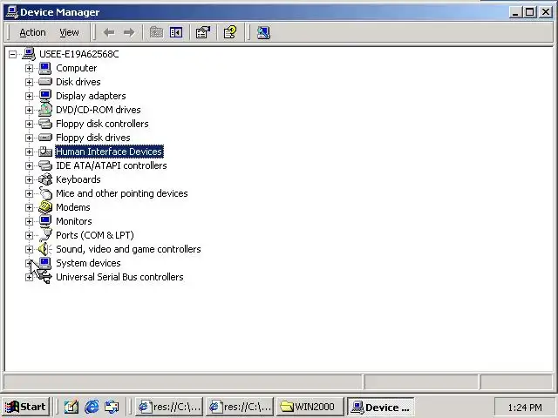The image size is (558, 418).
Task: Click the System devices icon
Action: [x=45, y=263]
